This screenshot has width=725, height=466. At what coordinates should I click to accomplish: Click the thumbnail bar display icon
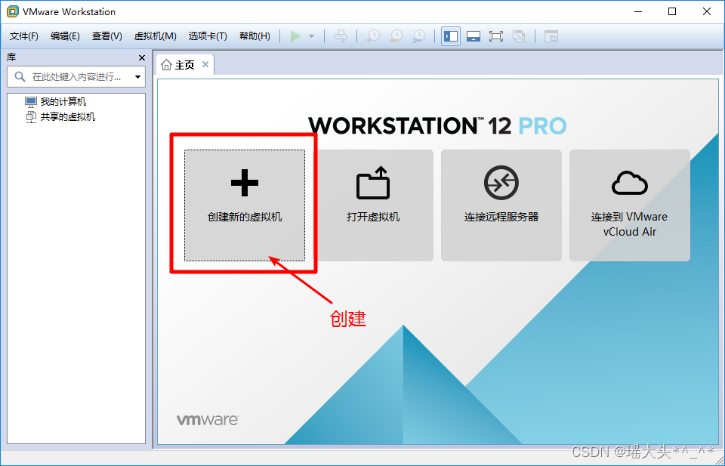(x=474, y=35)
